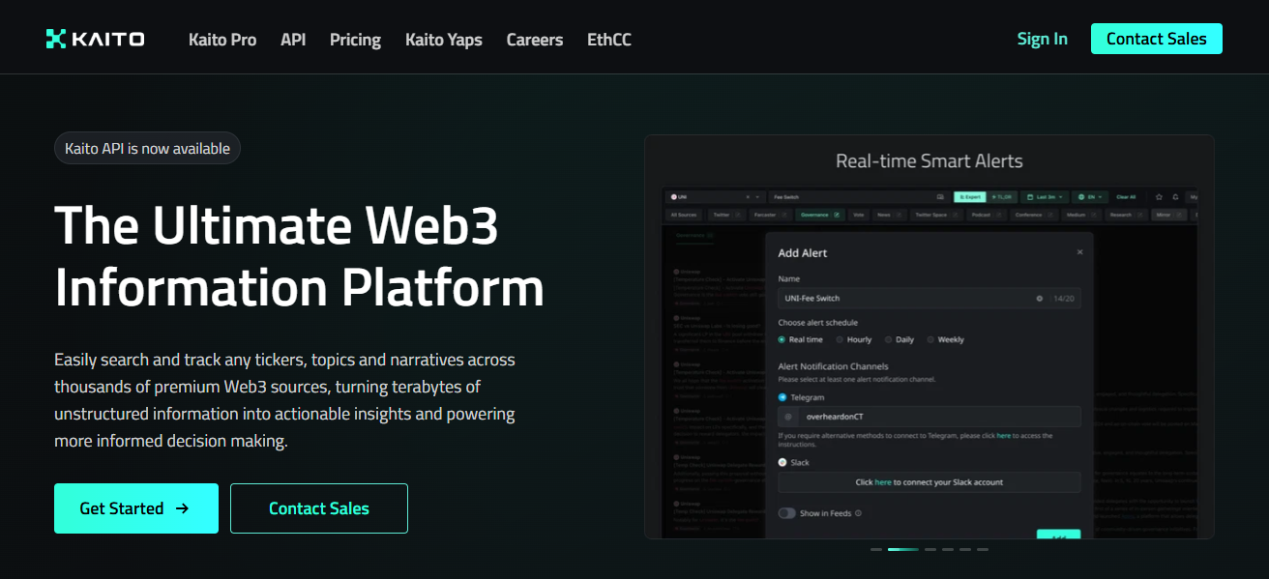Click the Sign In link
Viewport: 1269px width, 579px height.
click(1042, 39)
